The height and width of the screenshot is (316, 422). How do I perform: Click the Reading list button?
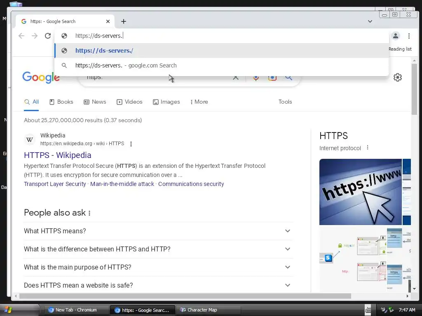pyautogui.click(x=400, y=49)
